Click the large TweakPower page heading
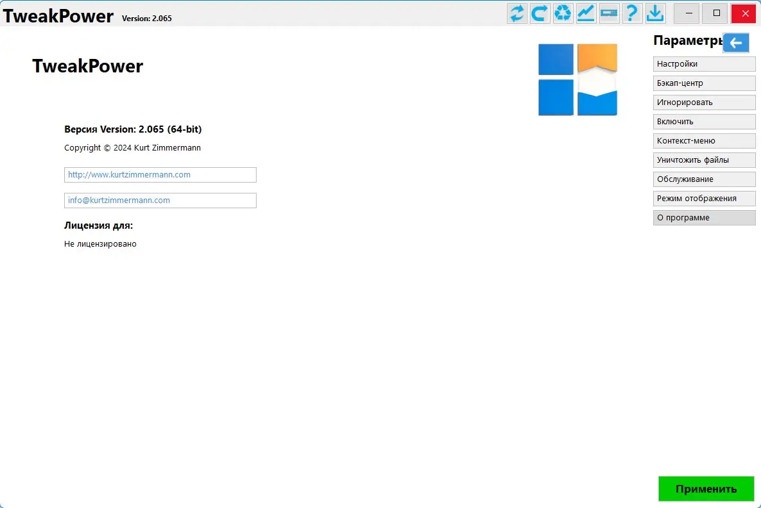This screenshot has height=508, width=761. [x=88, y=66]
